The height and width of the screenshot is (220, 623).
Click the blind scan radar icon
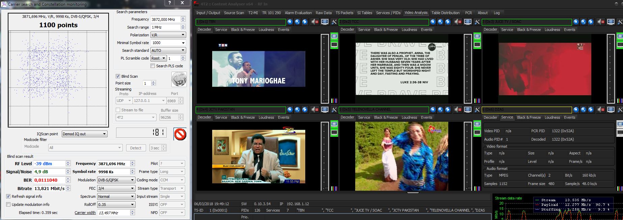(x=179, y=80)
